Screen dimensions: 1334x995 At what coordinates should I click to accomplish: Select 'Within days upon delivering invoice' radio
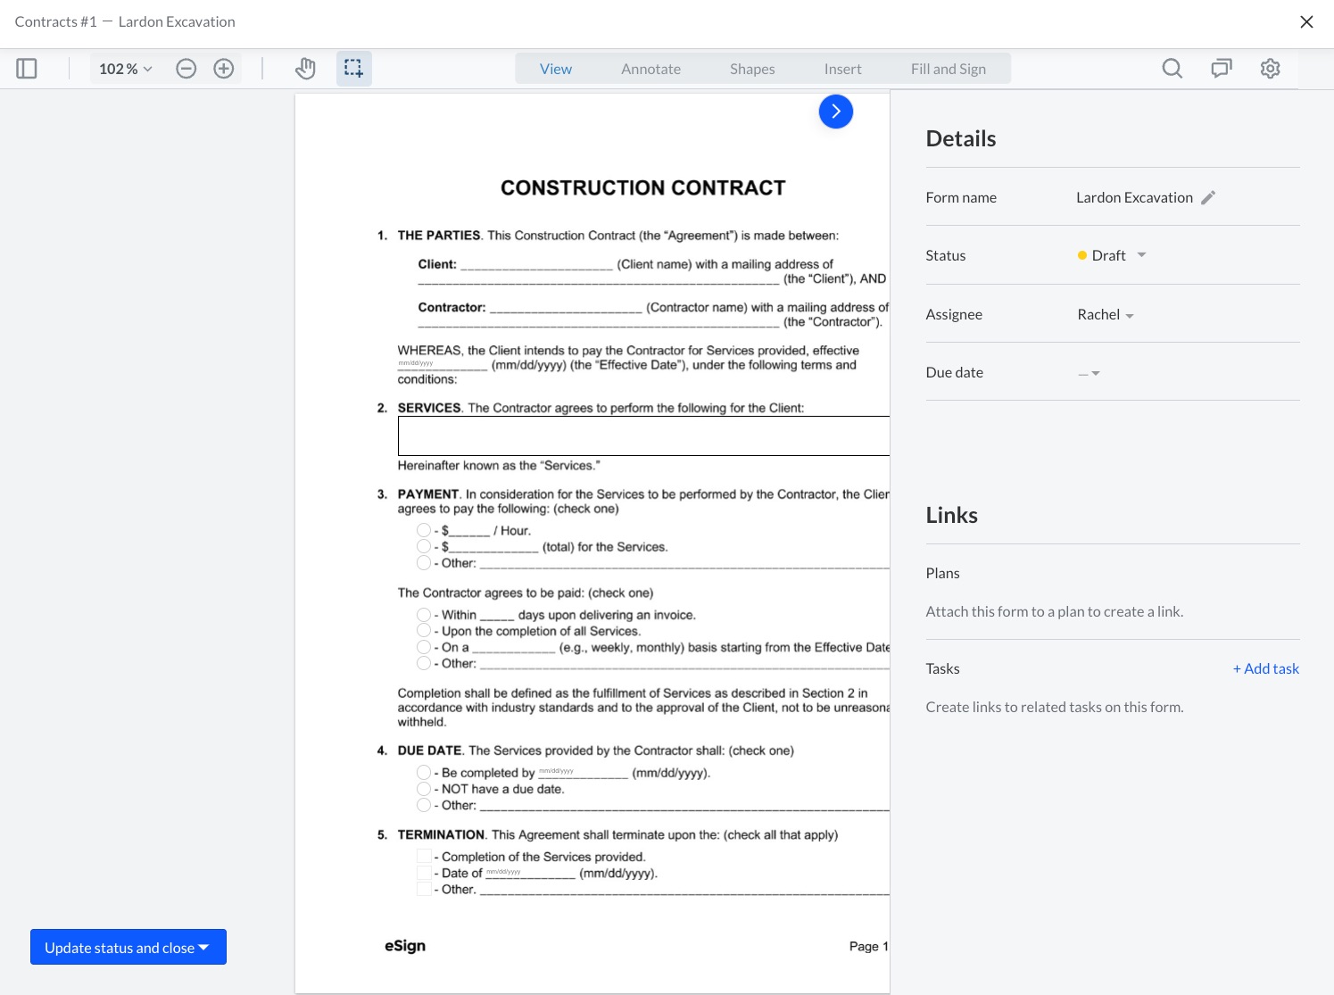point(424,615)
